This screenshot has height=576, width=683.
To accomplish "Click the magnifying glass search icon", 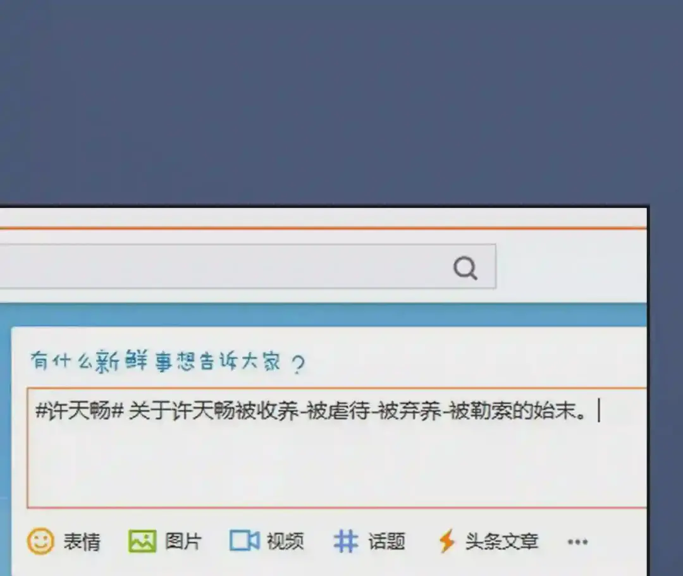I will point(465,267).
